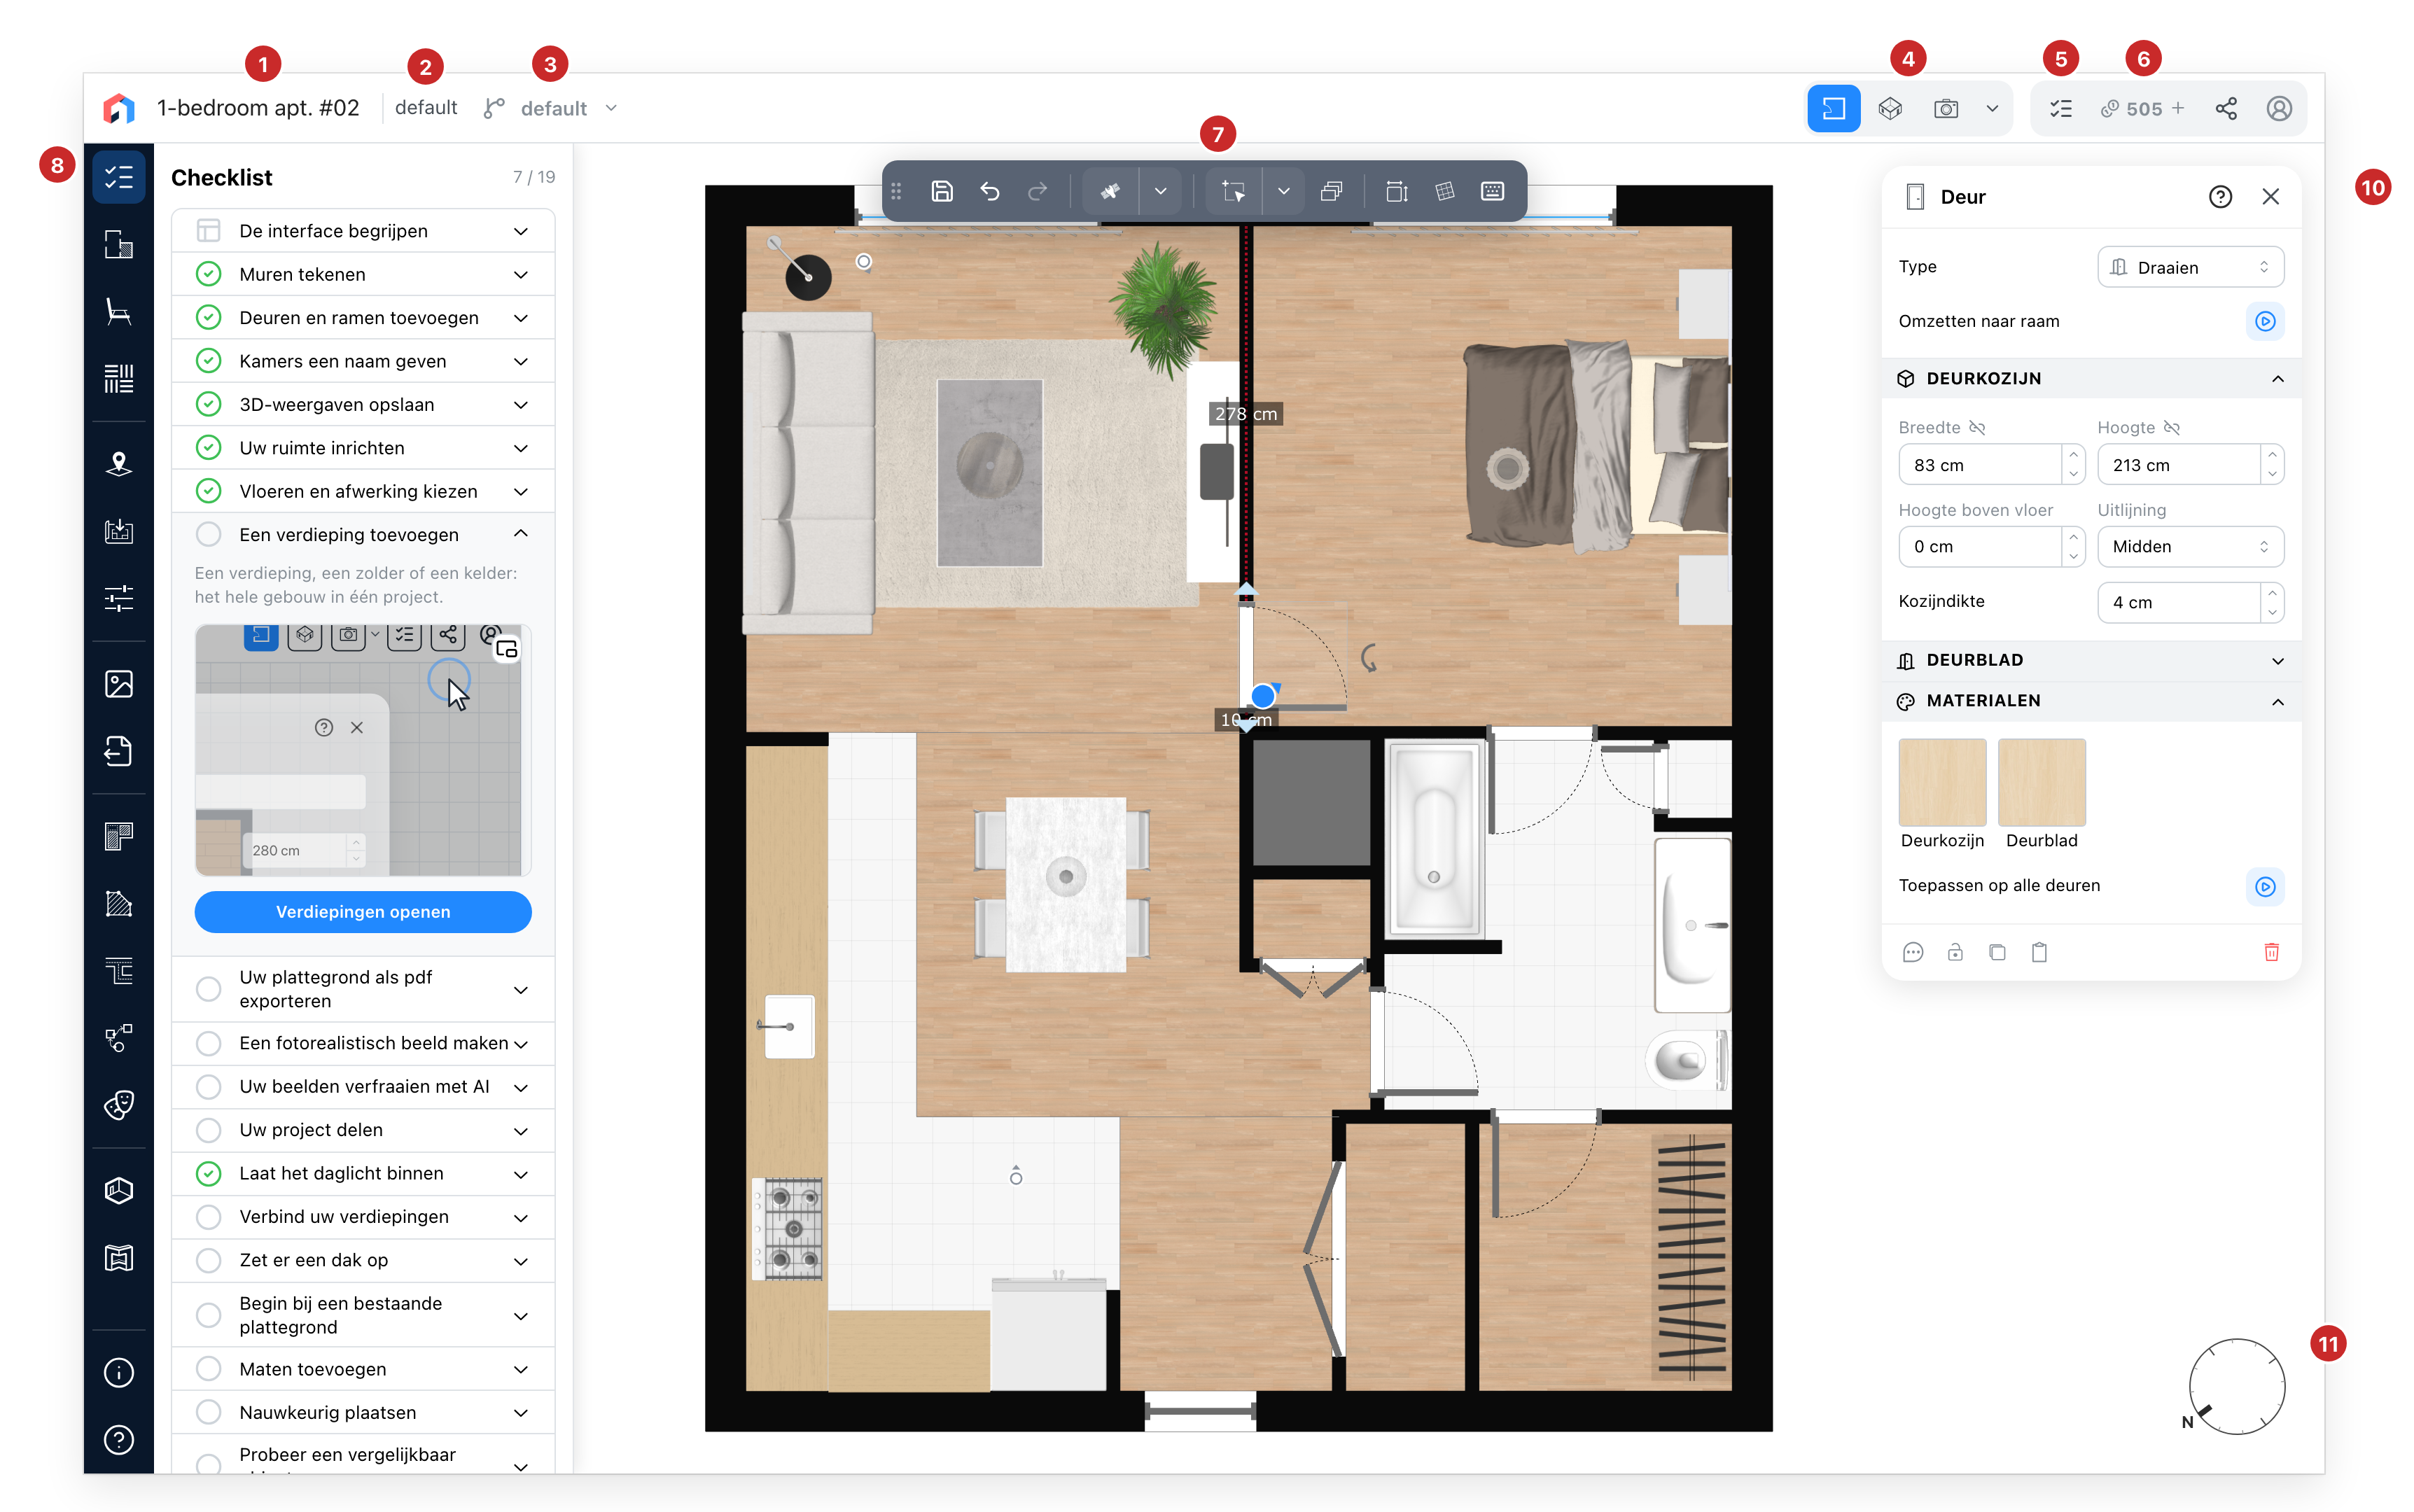Viewport: 2414px width, 1512px height.
Task: Delete the door with trash icon
Action: (2270, 952)
